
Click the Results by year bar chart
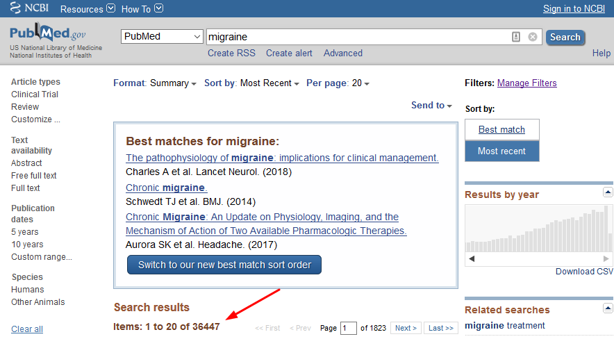pyautogui.click(x=538, y=229)
